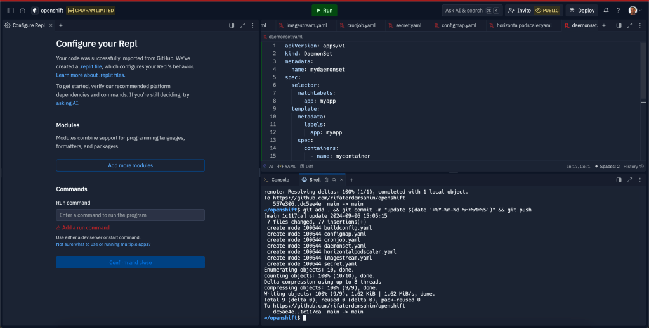The height and width of the screenshot is (328, 649).
Task: Add a new tab beside Shell
Action: 351,180
